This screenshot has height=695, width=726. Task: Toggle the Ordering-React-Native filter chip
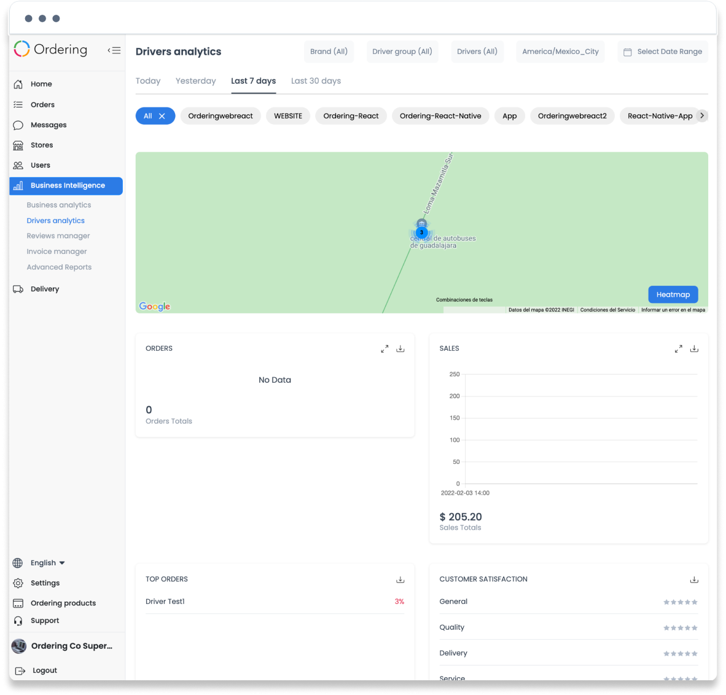pos(440,116)
